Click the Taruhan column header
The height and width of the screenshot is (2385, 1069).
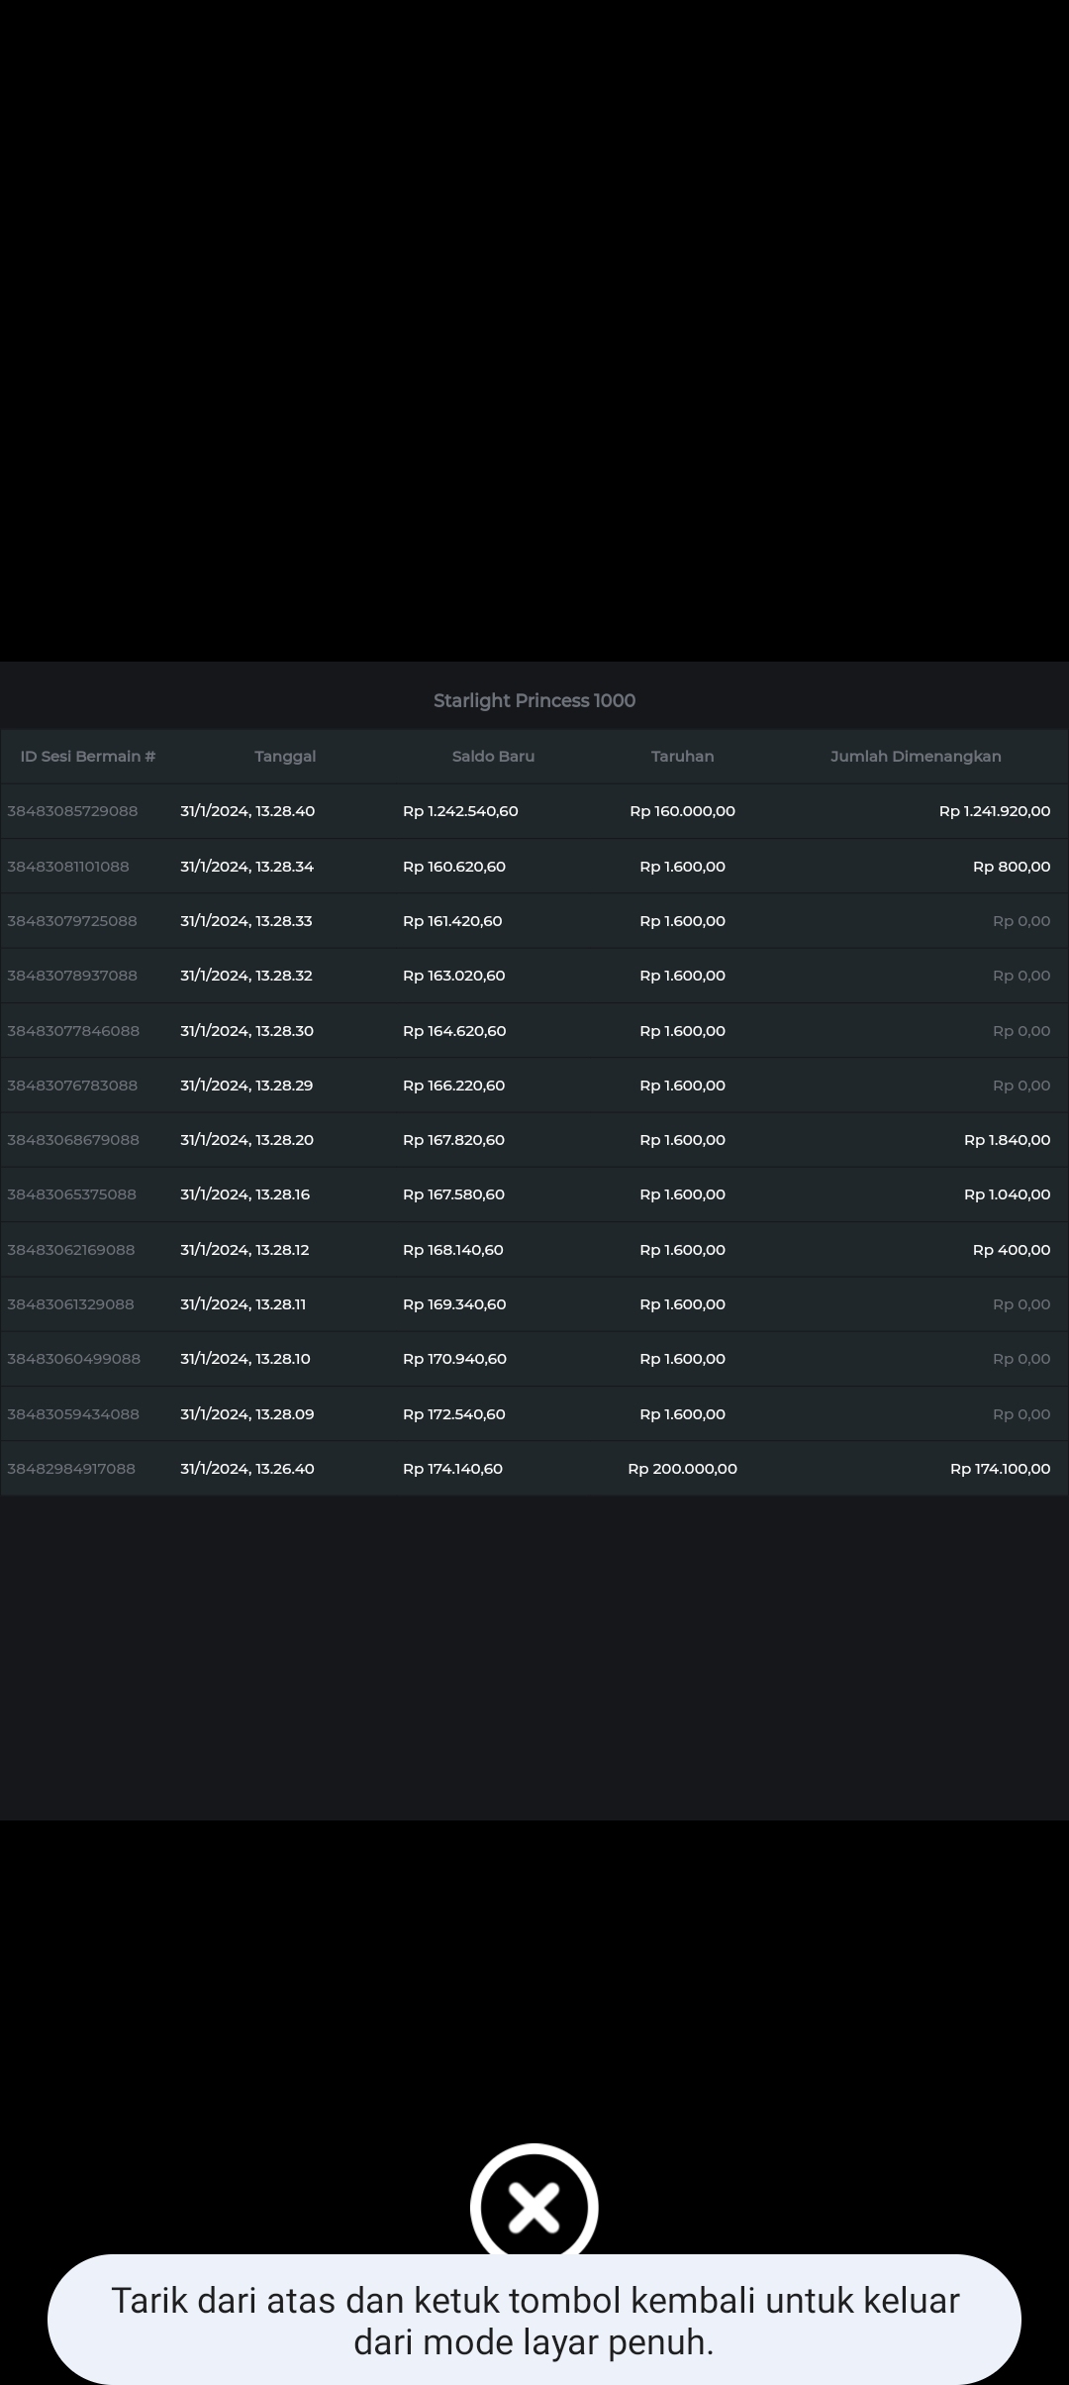click(682, 756)
